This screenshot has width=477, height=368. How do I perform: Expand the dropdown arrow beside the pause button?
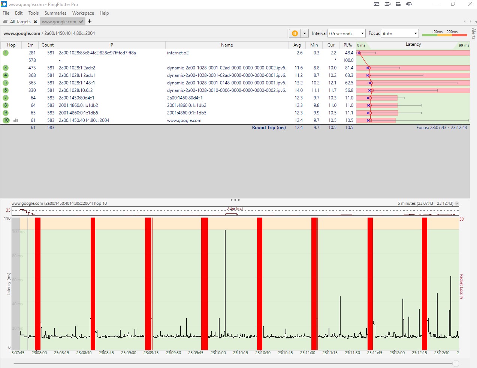pos(305,33)
